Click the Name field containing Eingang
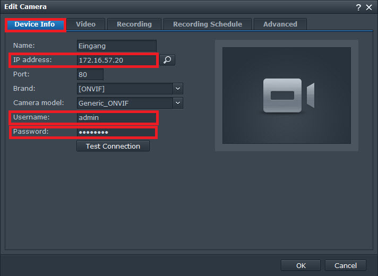This screenshot has width=378, height=276. point(117,46)
